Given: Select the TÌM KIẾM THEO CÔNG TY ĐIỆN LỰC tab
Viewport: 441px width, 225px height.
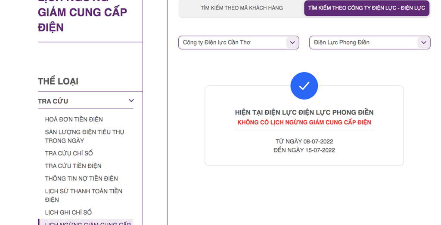Looking at the screenshot, I should pos(366,8).
